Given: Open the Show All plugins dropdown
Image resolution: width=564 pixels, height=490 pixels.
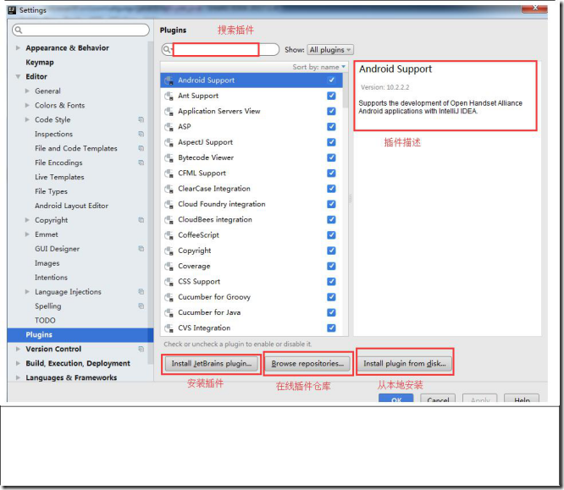Looking at the screenshot, I should [330, 50].
